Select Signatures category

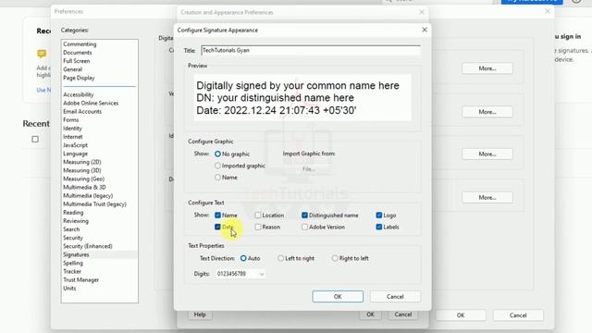[x=76, y=254]
